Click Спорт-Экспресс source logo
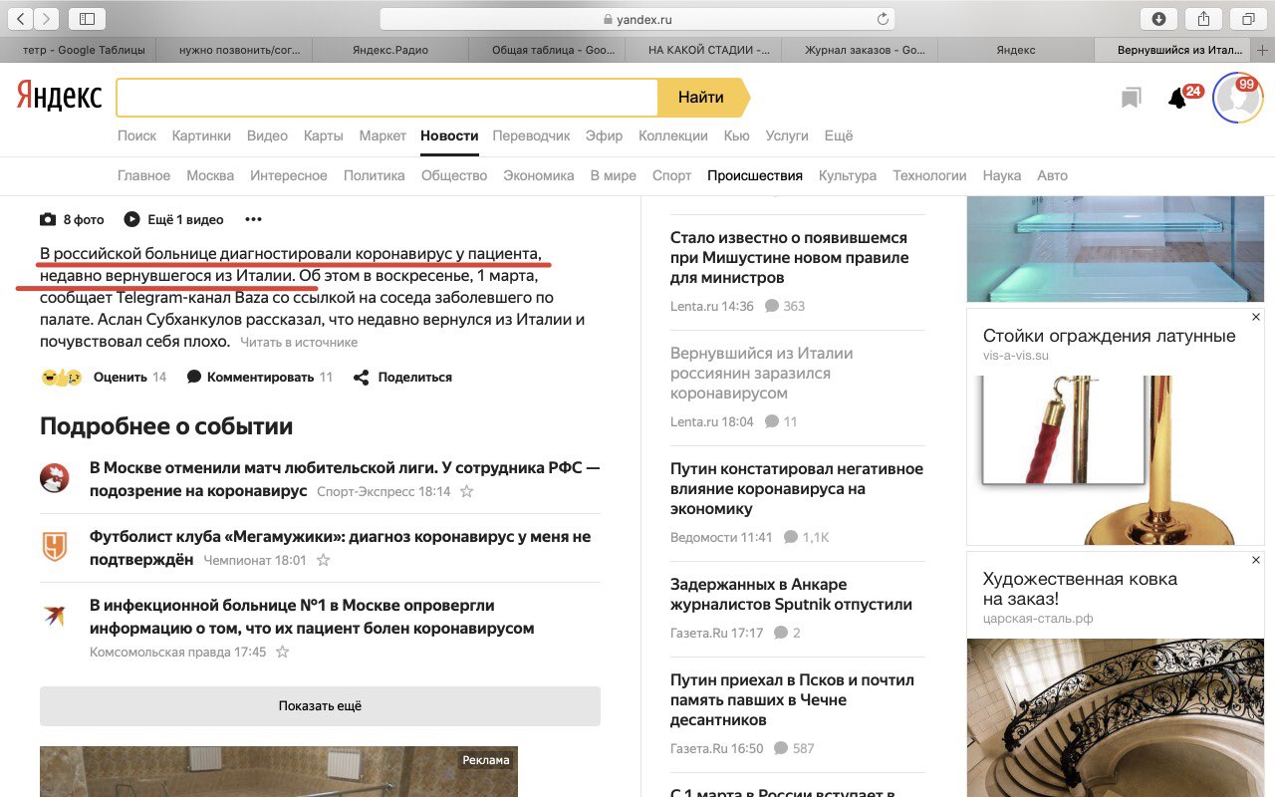This screenshot has height=797, width=1275. click(x=55, y=478)
